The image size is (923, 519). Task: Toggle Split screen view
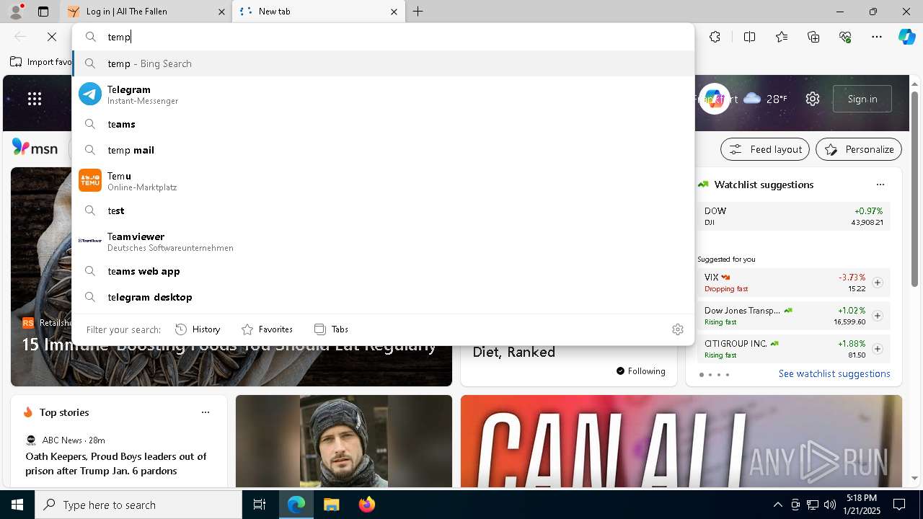point(749,37)
